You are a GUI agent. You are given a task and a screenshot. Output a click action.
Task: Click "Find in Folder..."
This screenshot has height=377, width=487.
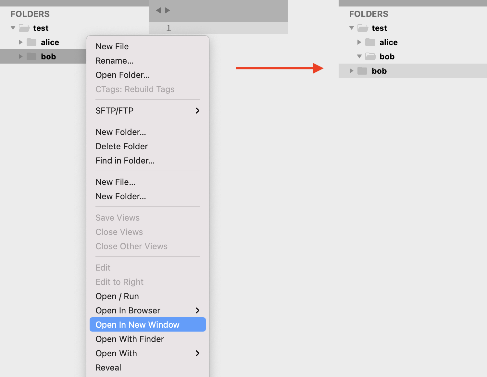[x=125, y=160]
